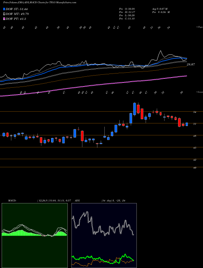This screenshot has height=268, width=203.
Task: Open the dark blue ADX indicator panel
Action: pos(104,236)
